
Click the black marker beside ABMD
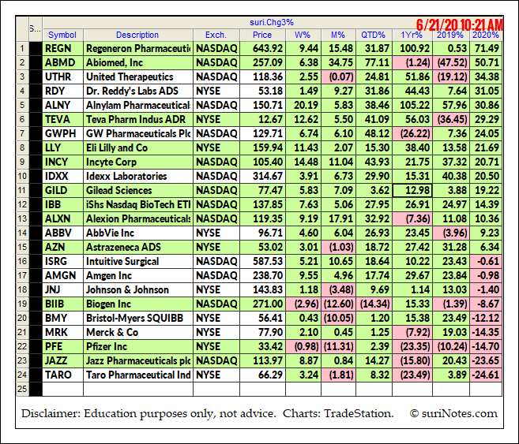tap(35, 63)
